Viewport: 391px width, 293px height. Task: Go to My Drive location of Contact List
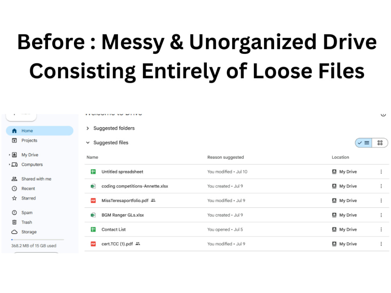(344, 230)
